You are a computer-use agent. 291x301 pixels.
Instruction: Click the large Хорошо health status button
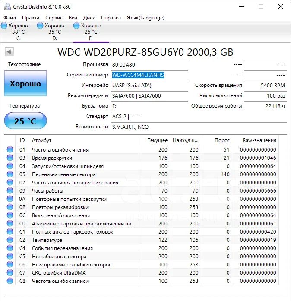[25, 83]
